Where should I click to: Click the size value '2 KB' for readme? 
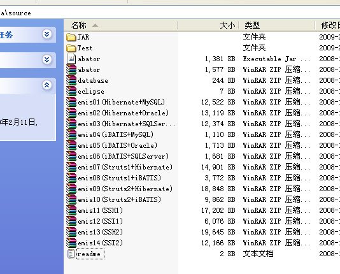227,254
